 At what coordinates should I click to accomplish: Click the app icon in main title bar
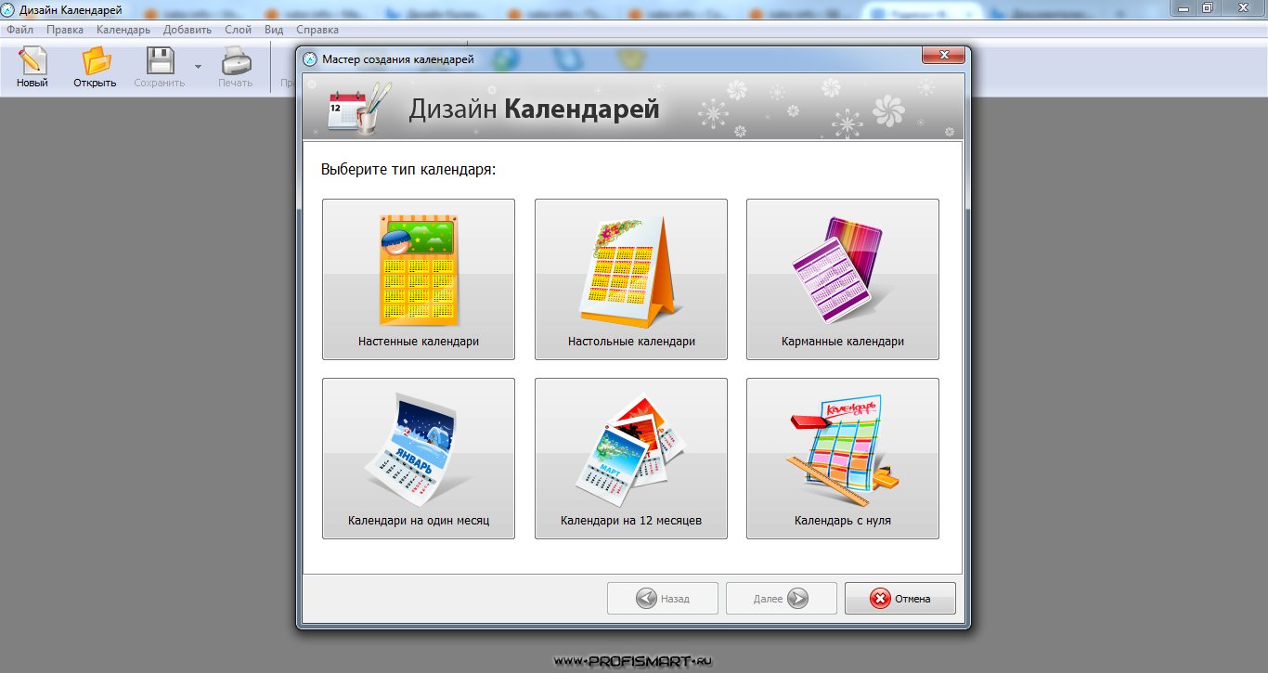pos(8,9)
